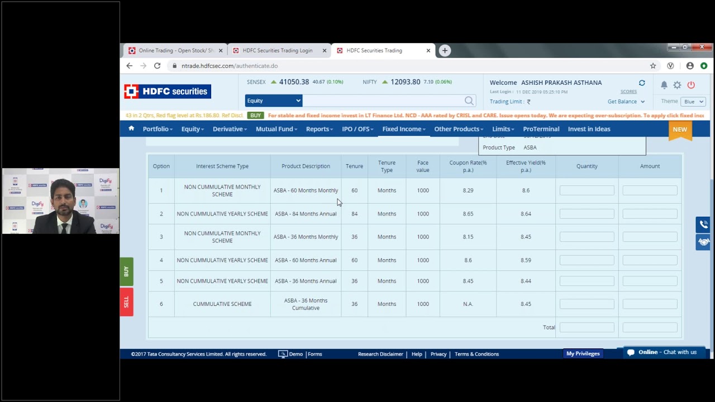Open a new browser tab
The height and width of the screenshot is (402, 715).
(x=445, y=50)
